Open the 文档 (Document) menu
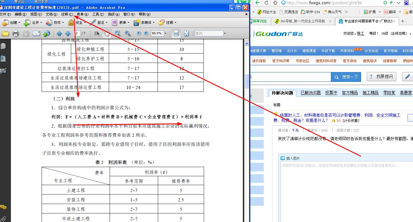This screenshot has height=222, width=413. click(51, 14)
